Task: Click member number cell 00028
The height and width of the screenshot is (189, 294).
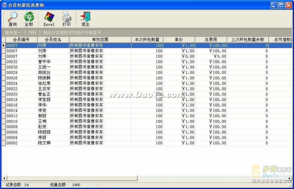Action: [21, 73]
